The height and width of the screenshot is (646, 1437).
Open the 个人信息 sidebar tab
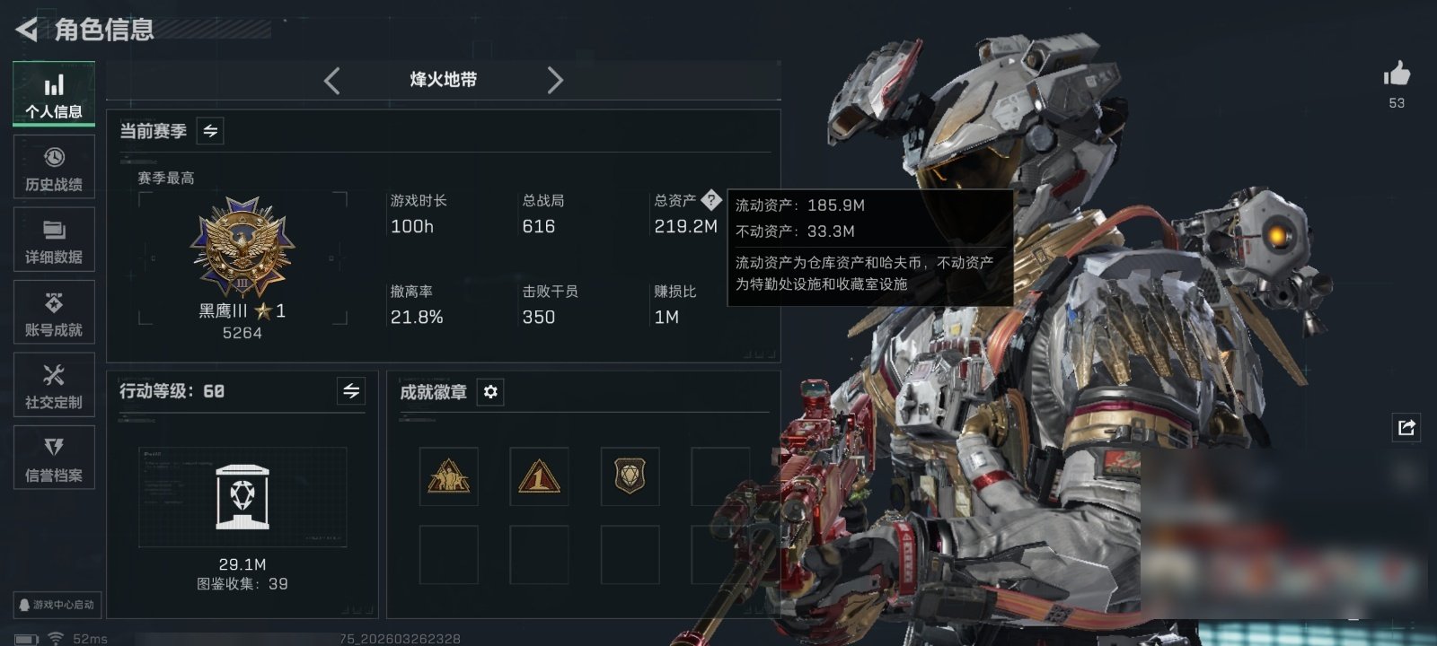click(54, 94)
